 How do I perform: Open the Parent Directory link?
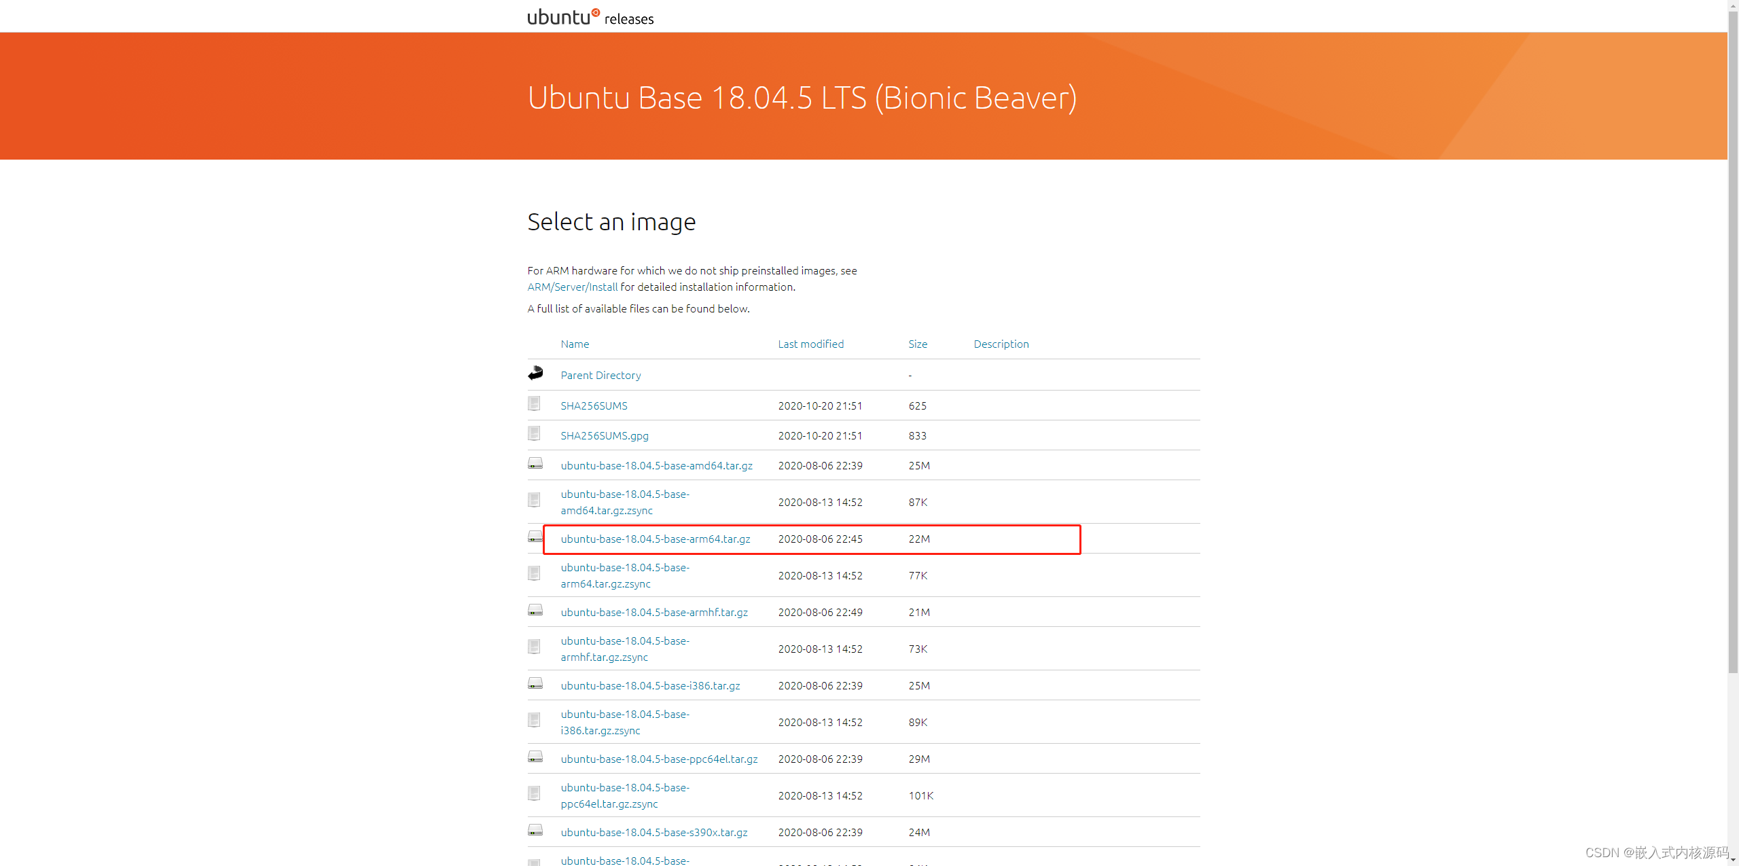[x=600, y=375]
